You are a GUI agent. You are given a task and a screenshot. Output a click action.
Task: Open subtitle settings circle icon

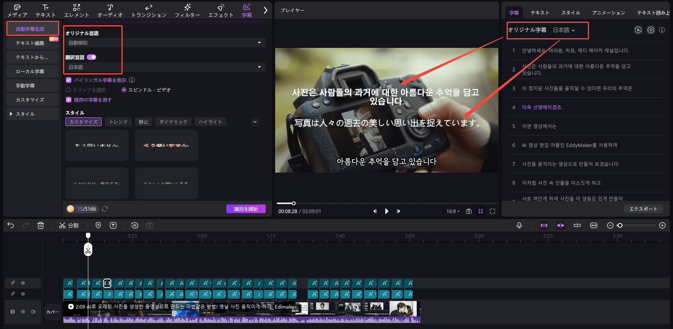pyautogui.click(x=651, y=30)
